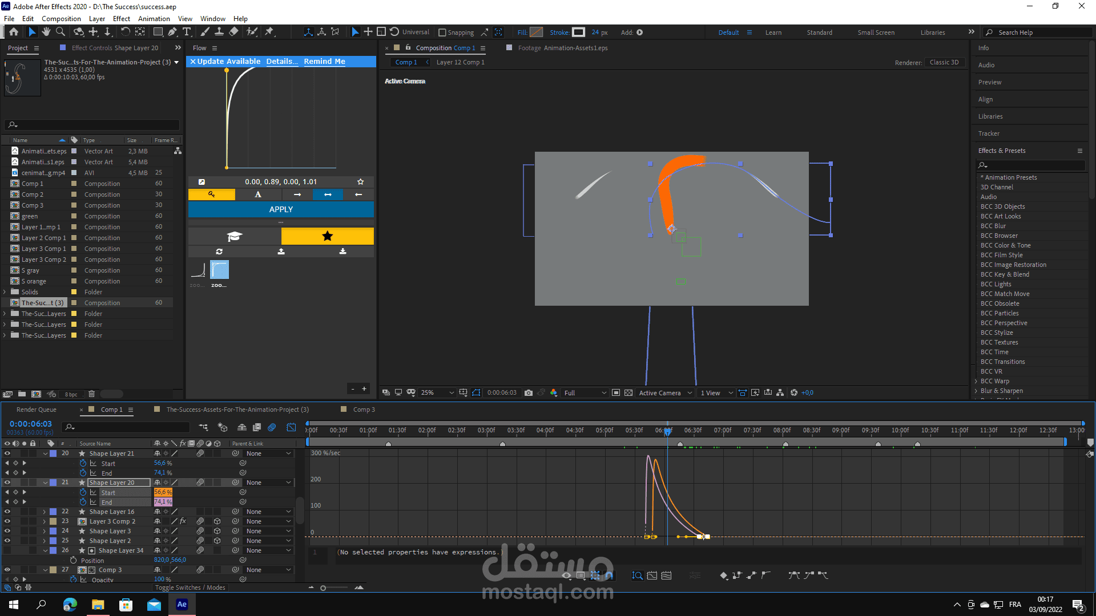Viewport: 1096px width, 616px height.
Task: Open the 25% magnification dropdown
Action: click(x=437, y=392)
